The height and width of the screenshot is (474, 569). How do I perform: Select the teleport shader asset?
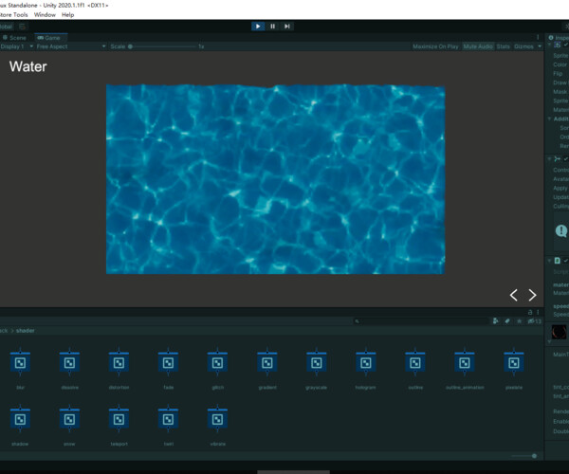(x=119, y=425)
